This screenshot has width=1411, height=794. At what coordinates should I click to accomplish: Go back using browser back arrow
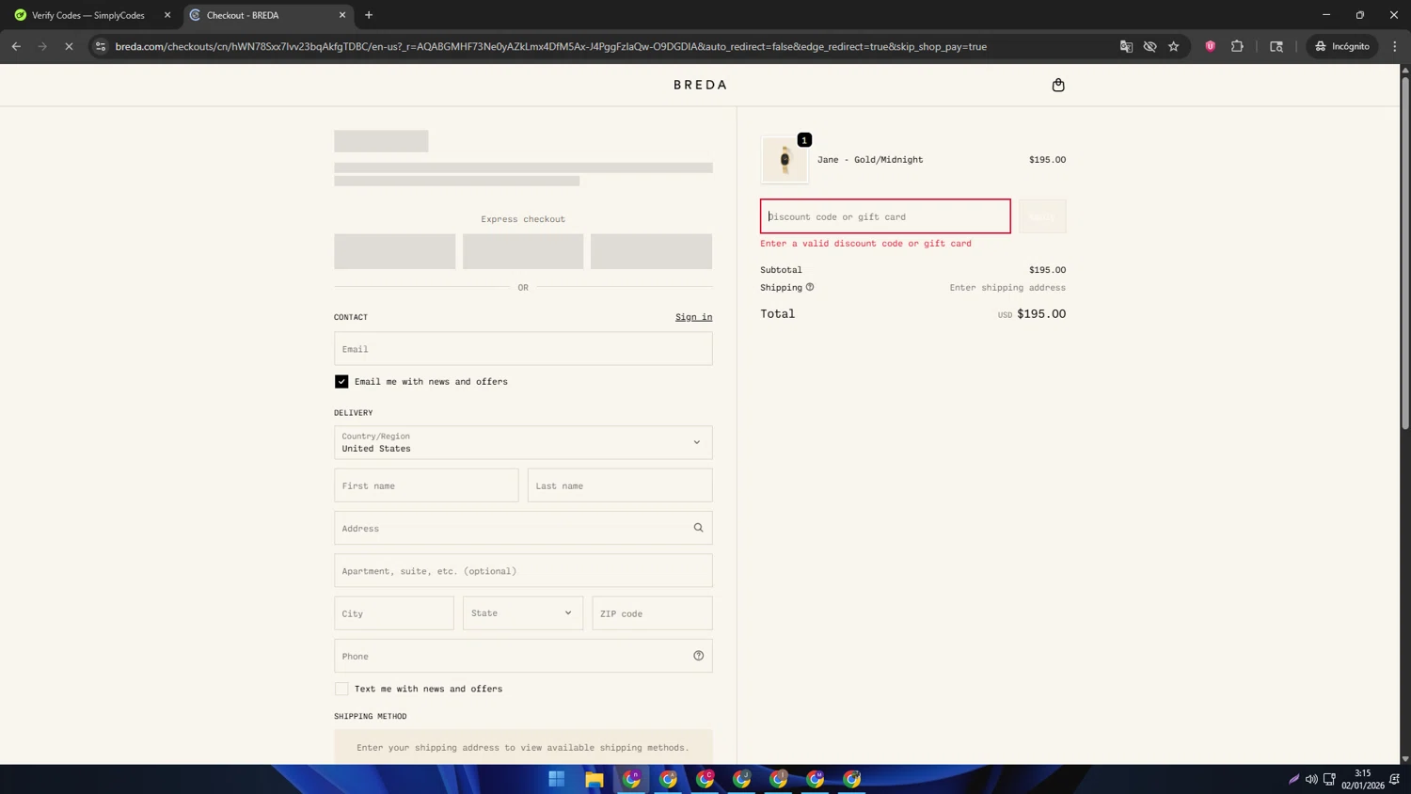coord(16,46)
